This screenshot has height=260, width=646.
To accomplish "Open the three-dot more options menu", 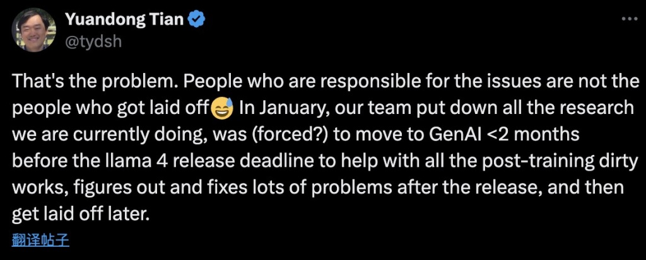I will click(x=630, y=19).
